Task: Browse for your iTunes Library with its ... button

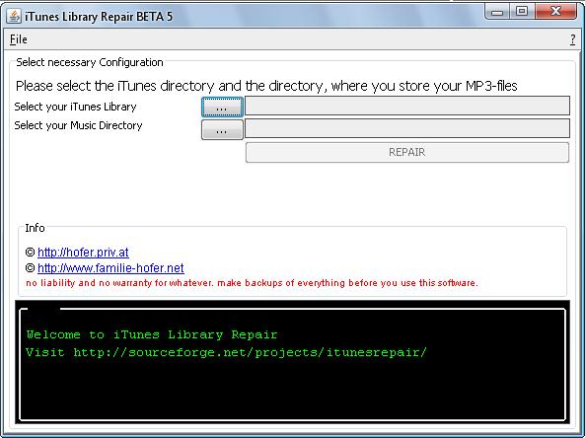Action: point(222,108)
